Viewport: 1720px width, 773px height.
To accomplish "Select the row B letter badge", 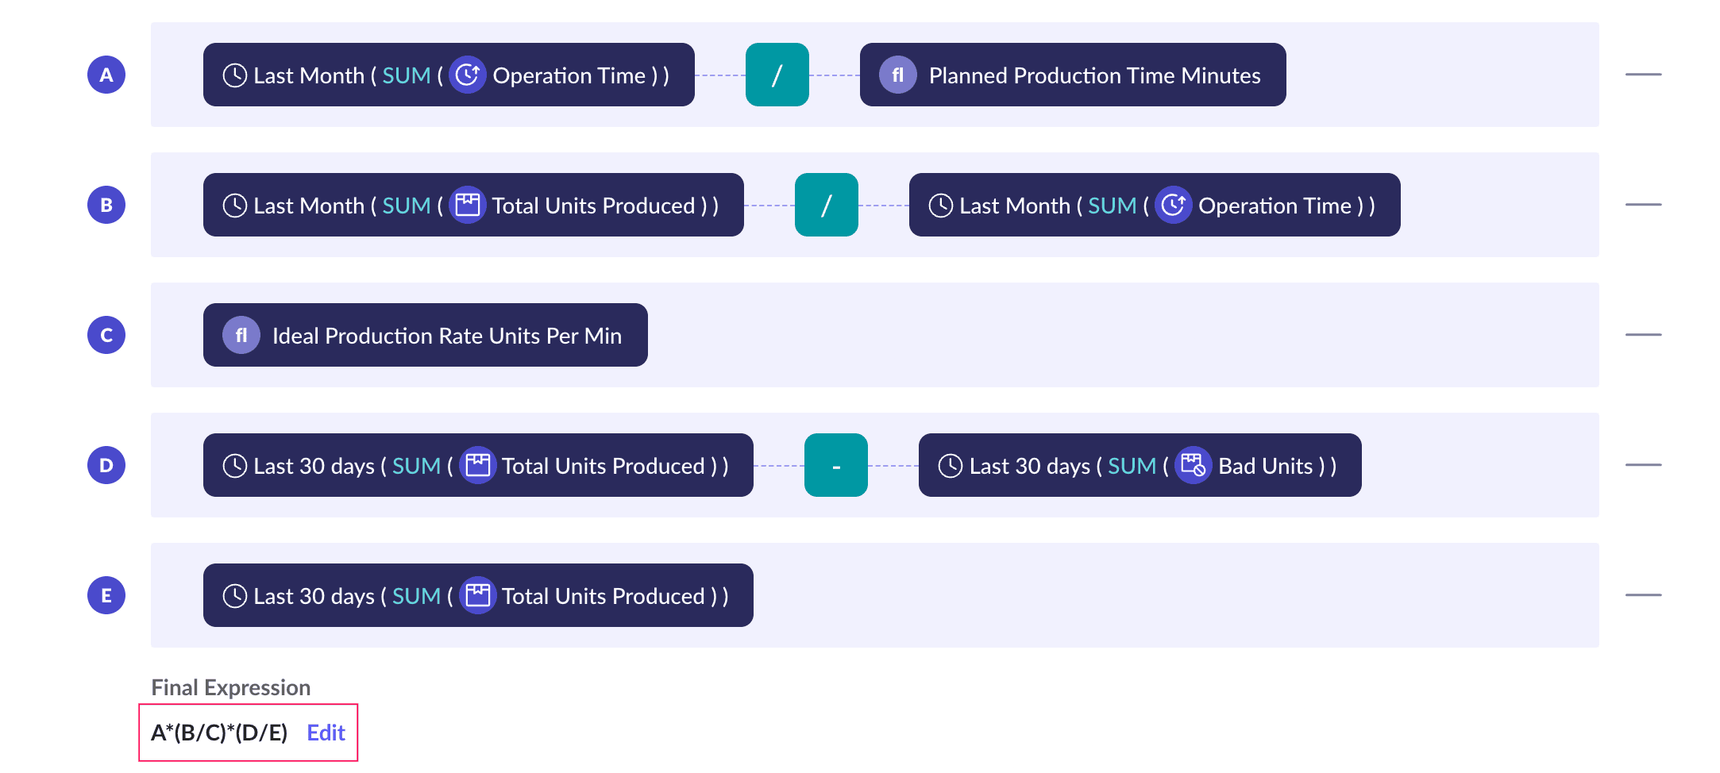I will click(x=106, y=205).
